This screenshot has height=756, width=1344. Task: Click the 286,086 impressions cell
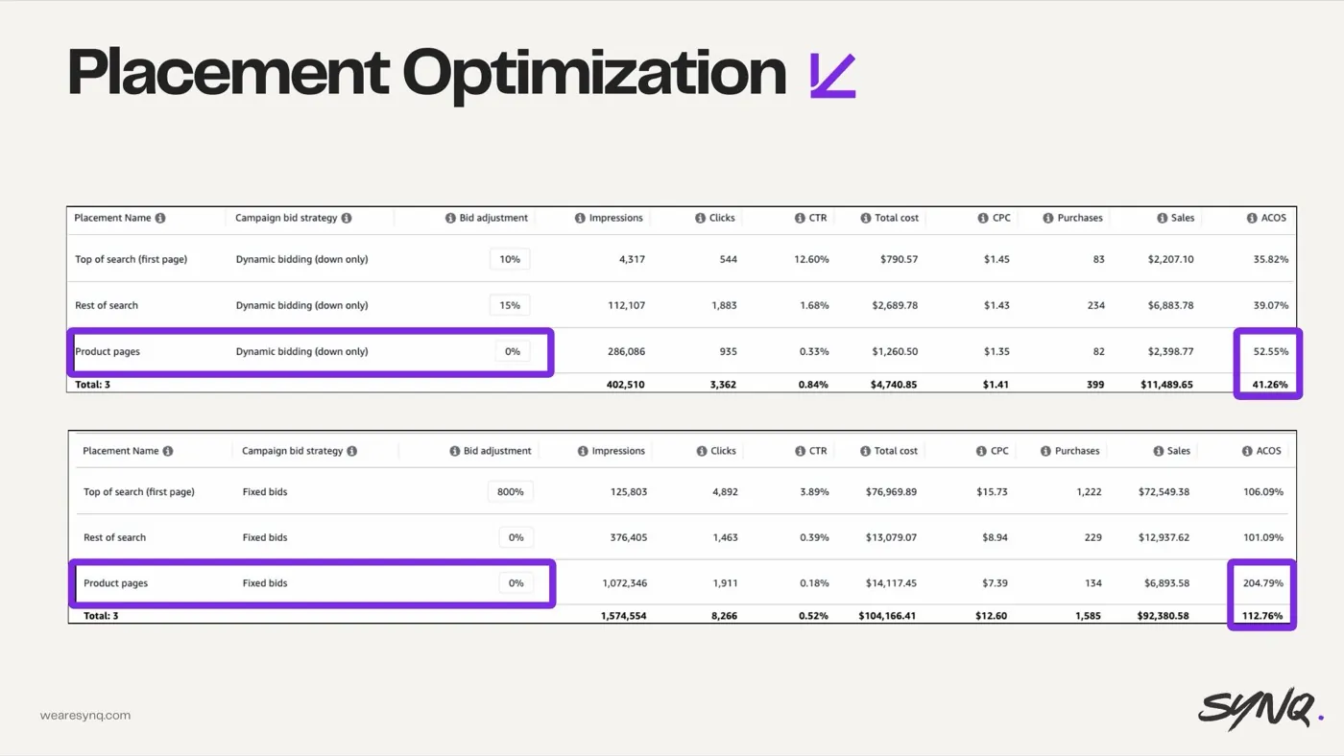(626, 351)
